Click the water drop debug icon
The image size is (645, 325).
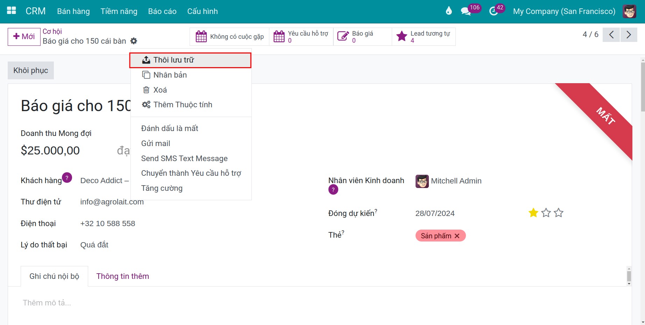pos(449,11)
